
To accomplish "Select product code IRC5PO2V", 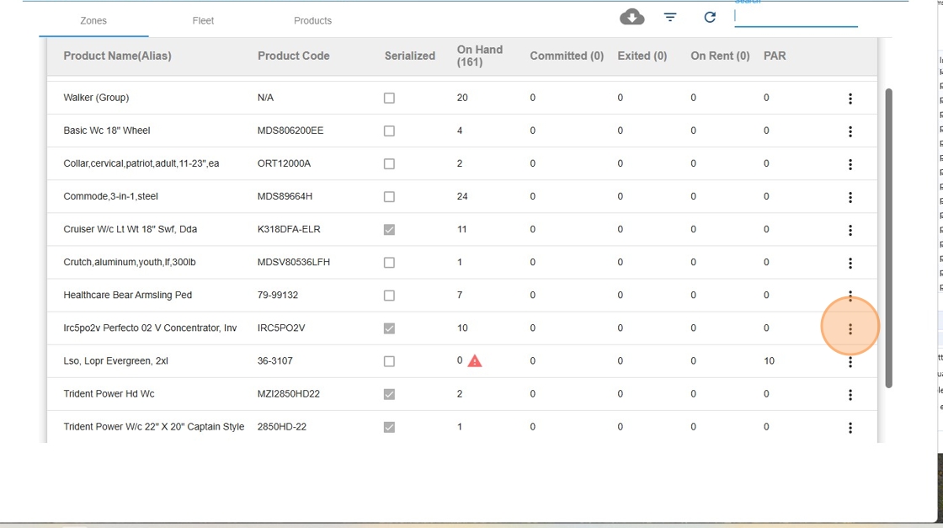I will (x=281, y=328).
